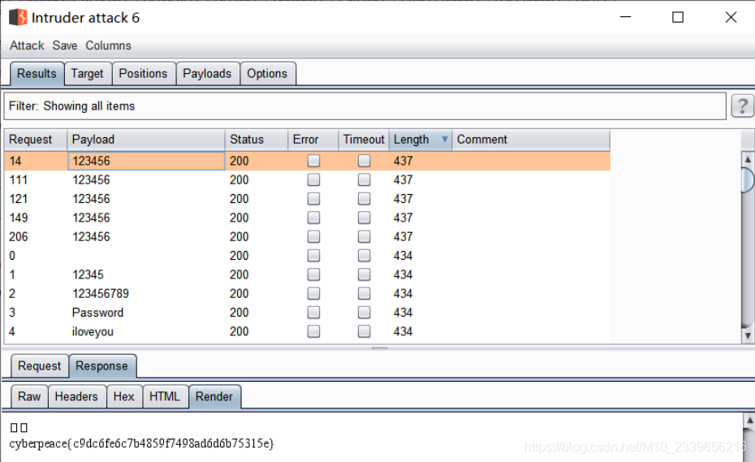Click the pane splitter handle below the table

click(x=379, y=348)
